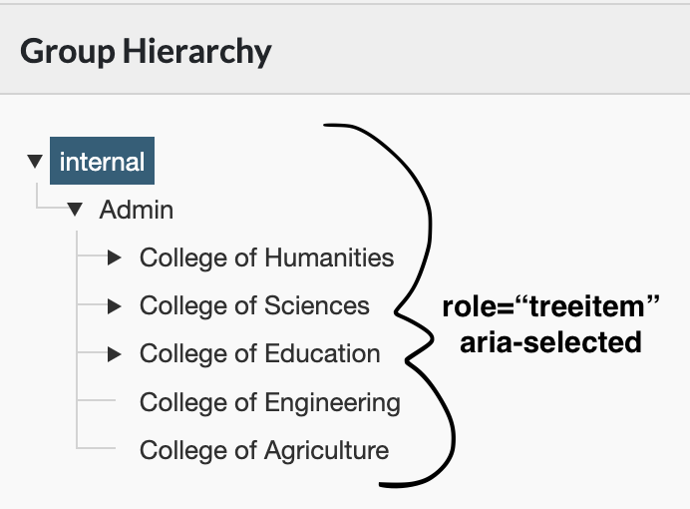Expand the College of Humanities arrow

click(115, 257)
